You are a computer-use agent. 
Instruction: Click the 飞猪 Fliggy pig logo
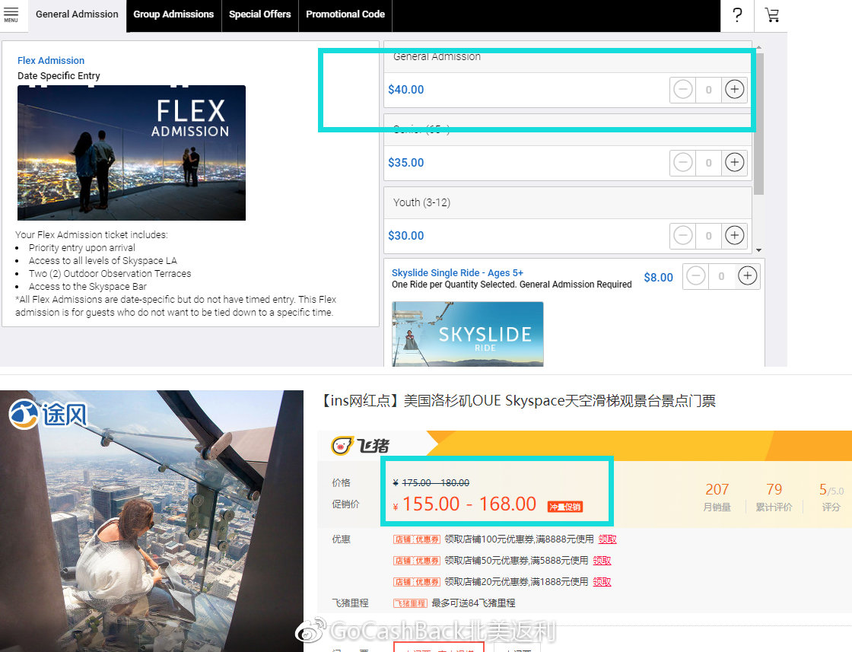361,446
